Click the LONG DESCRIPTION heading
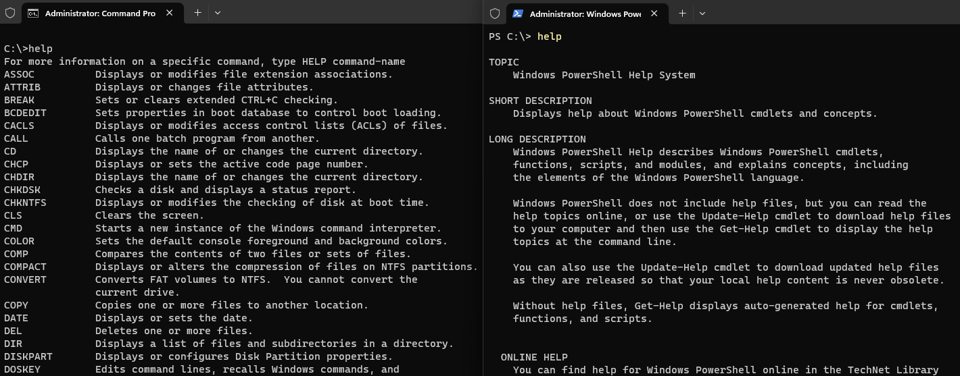Screen dimensions: 960x376 pyautogui.click(x=537, y=139)
